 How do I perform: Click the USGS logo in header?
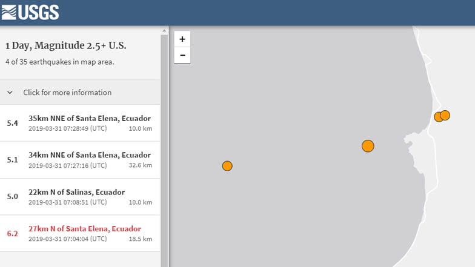[x=30, y=12]
